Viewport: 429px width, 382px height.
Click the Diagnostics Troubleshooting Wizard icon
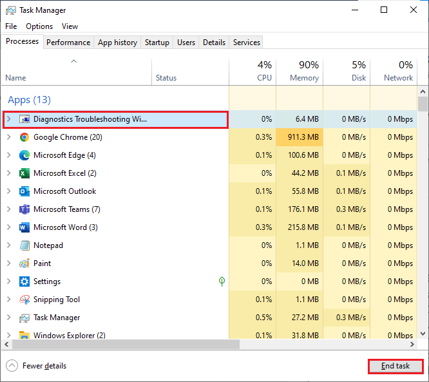click(24, 119)
